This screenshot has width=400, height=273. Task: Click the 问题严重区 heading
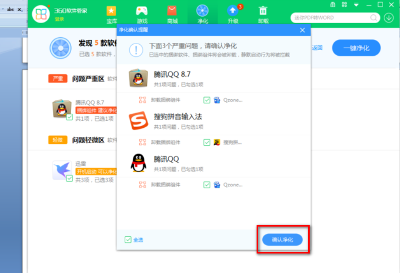coord(88,79)
